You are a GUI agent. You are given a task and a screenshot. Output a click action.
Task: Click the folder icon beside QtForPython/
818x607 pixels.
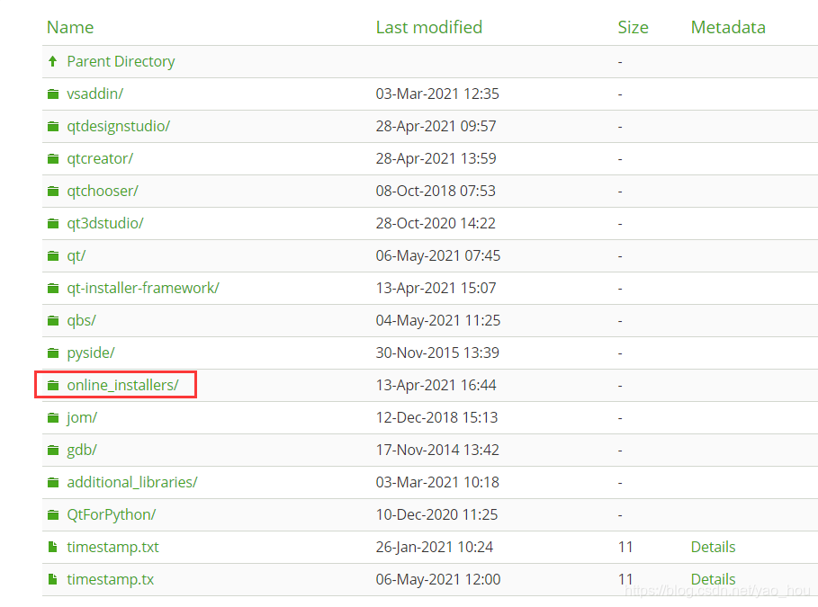click(53, 514)
